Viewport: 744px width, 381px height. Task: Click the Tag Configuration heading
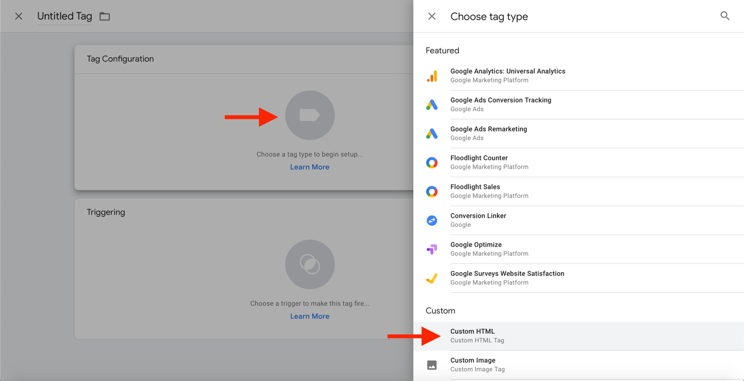tap(120, 59)
